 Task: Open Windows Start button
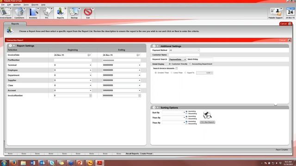pos(4,163)
